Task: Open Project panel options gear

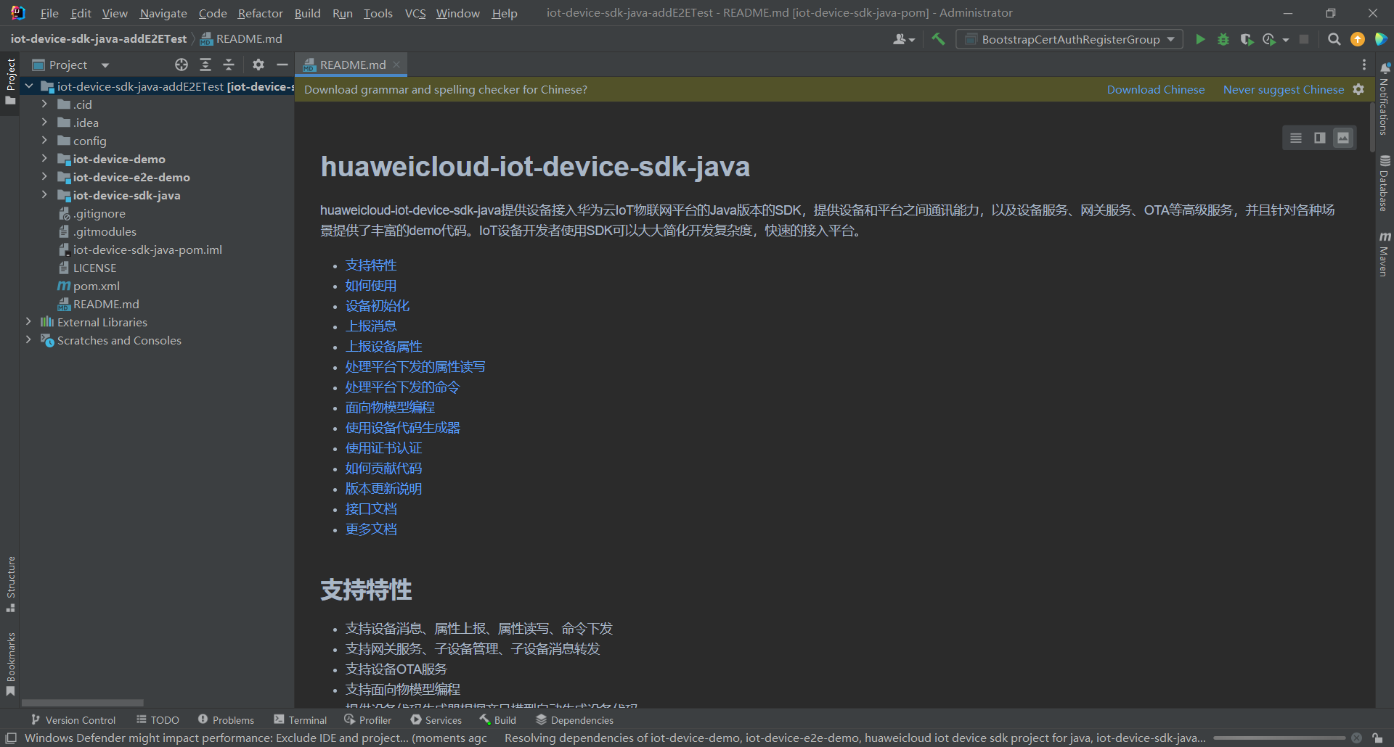Action: pyautogui.click(x=258, y=65)
